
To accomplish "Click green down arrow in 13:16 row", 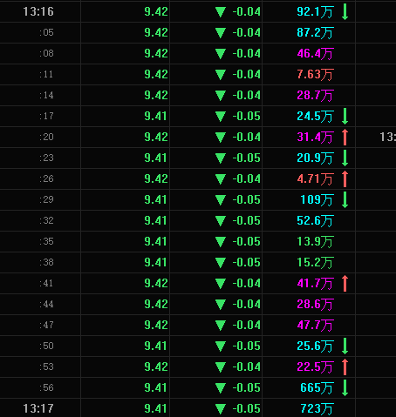I will click(345, 11).
